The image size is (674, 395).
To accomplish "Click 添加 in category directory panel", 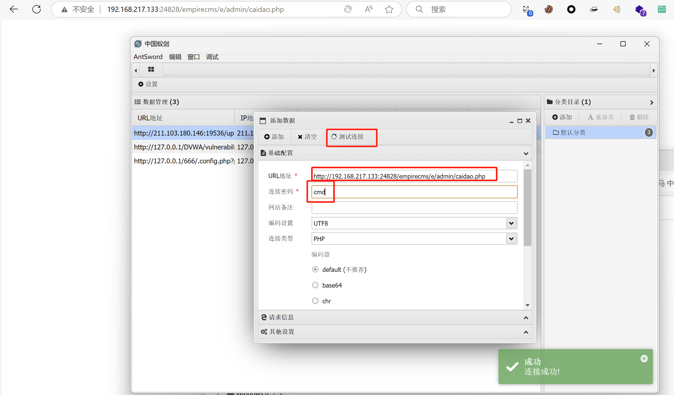I will pyautogui.click(x=562, y=117).
